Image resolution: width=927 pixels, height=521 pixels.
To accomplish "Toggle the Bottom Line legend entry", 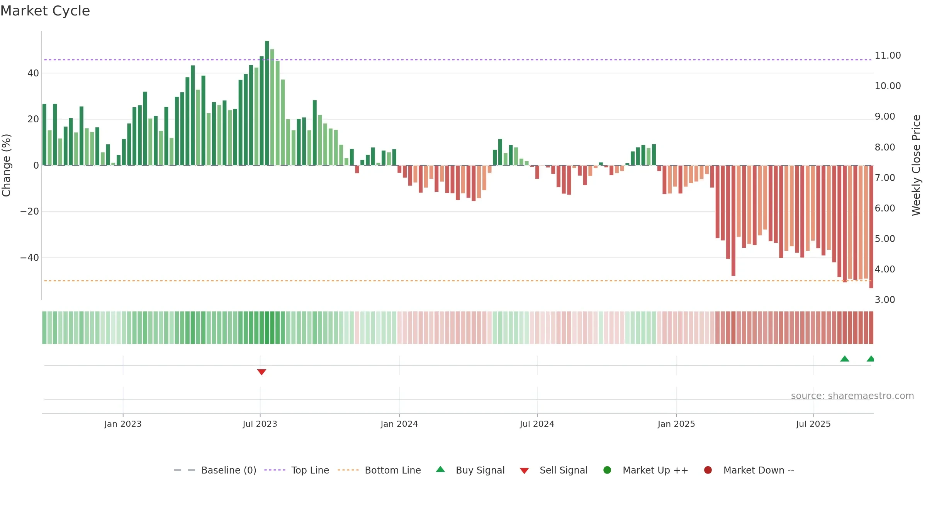I will tap(379, 470).
